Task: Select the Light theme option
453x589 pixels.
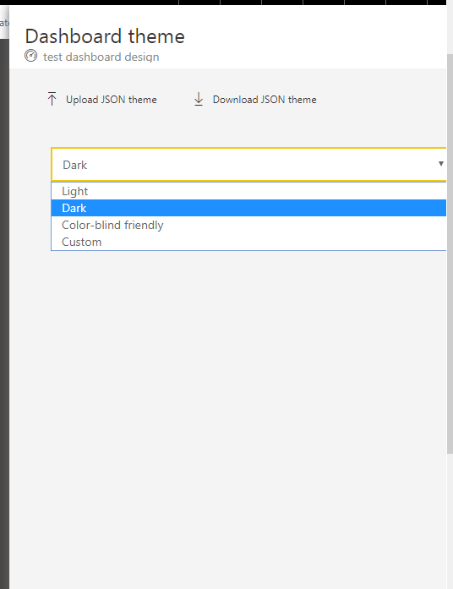Action: [x=248, y=191]
